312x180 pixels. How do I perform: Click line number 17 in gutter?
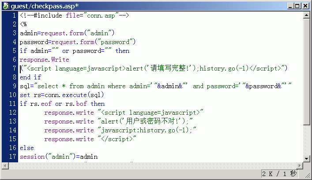tap(12, 157)
